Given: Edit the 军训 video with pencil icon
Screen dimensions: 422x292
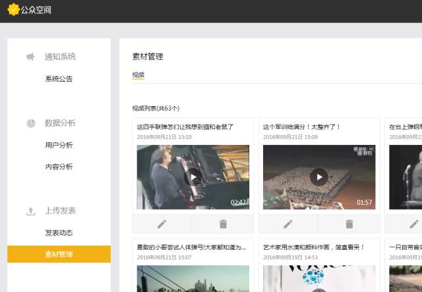Looking at the screenshot, I should click(x=288, y=224).
